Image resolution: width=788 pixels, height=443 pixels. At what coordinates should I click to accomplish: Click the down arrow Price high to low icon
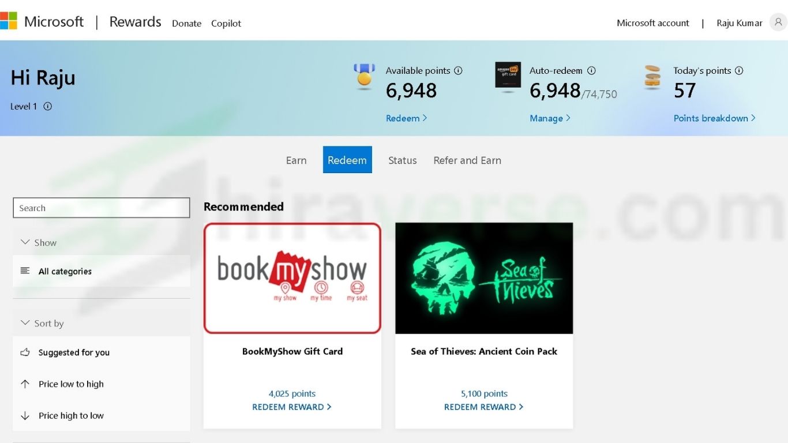coord(25,415)
